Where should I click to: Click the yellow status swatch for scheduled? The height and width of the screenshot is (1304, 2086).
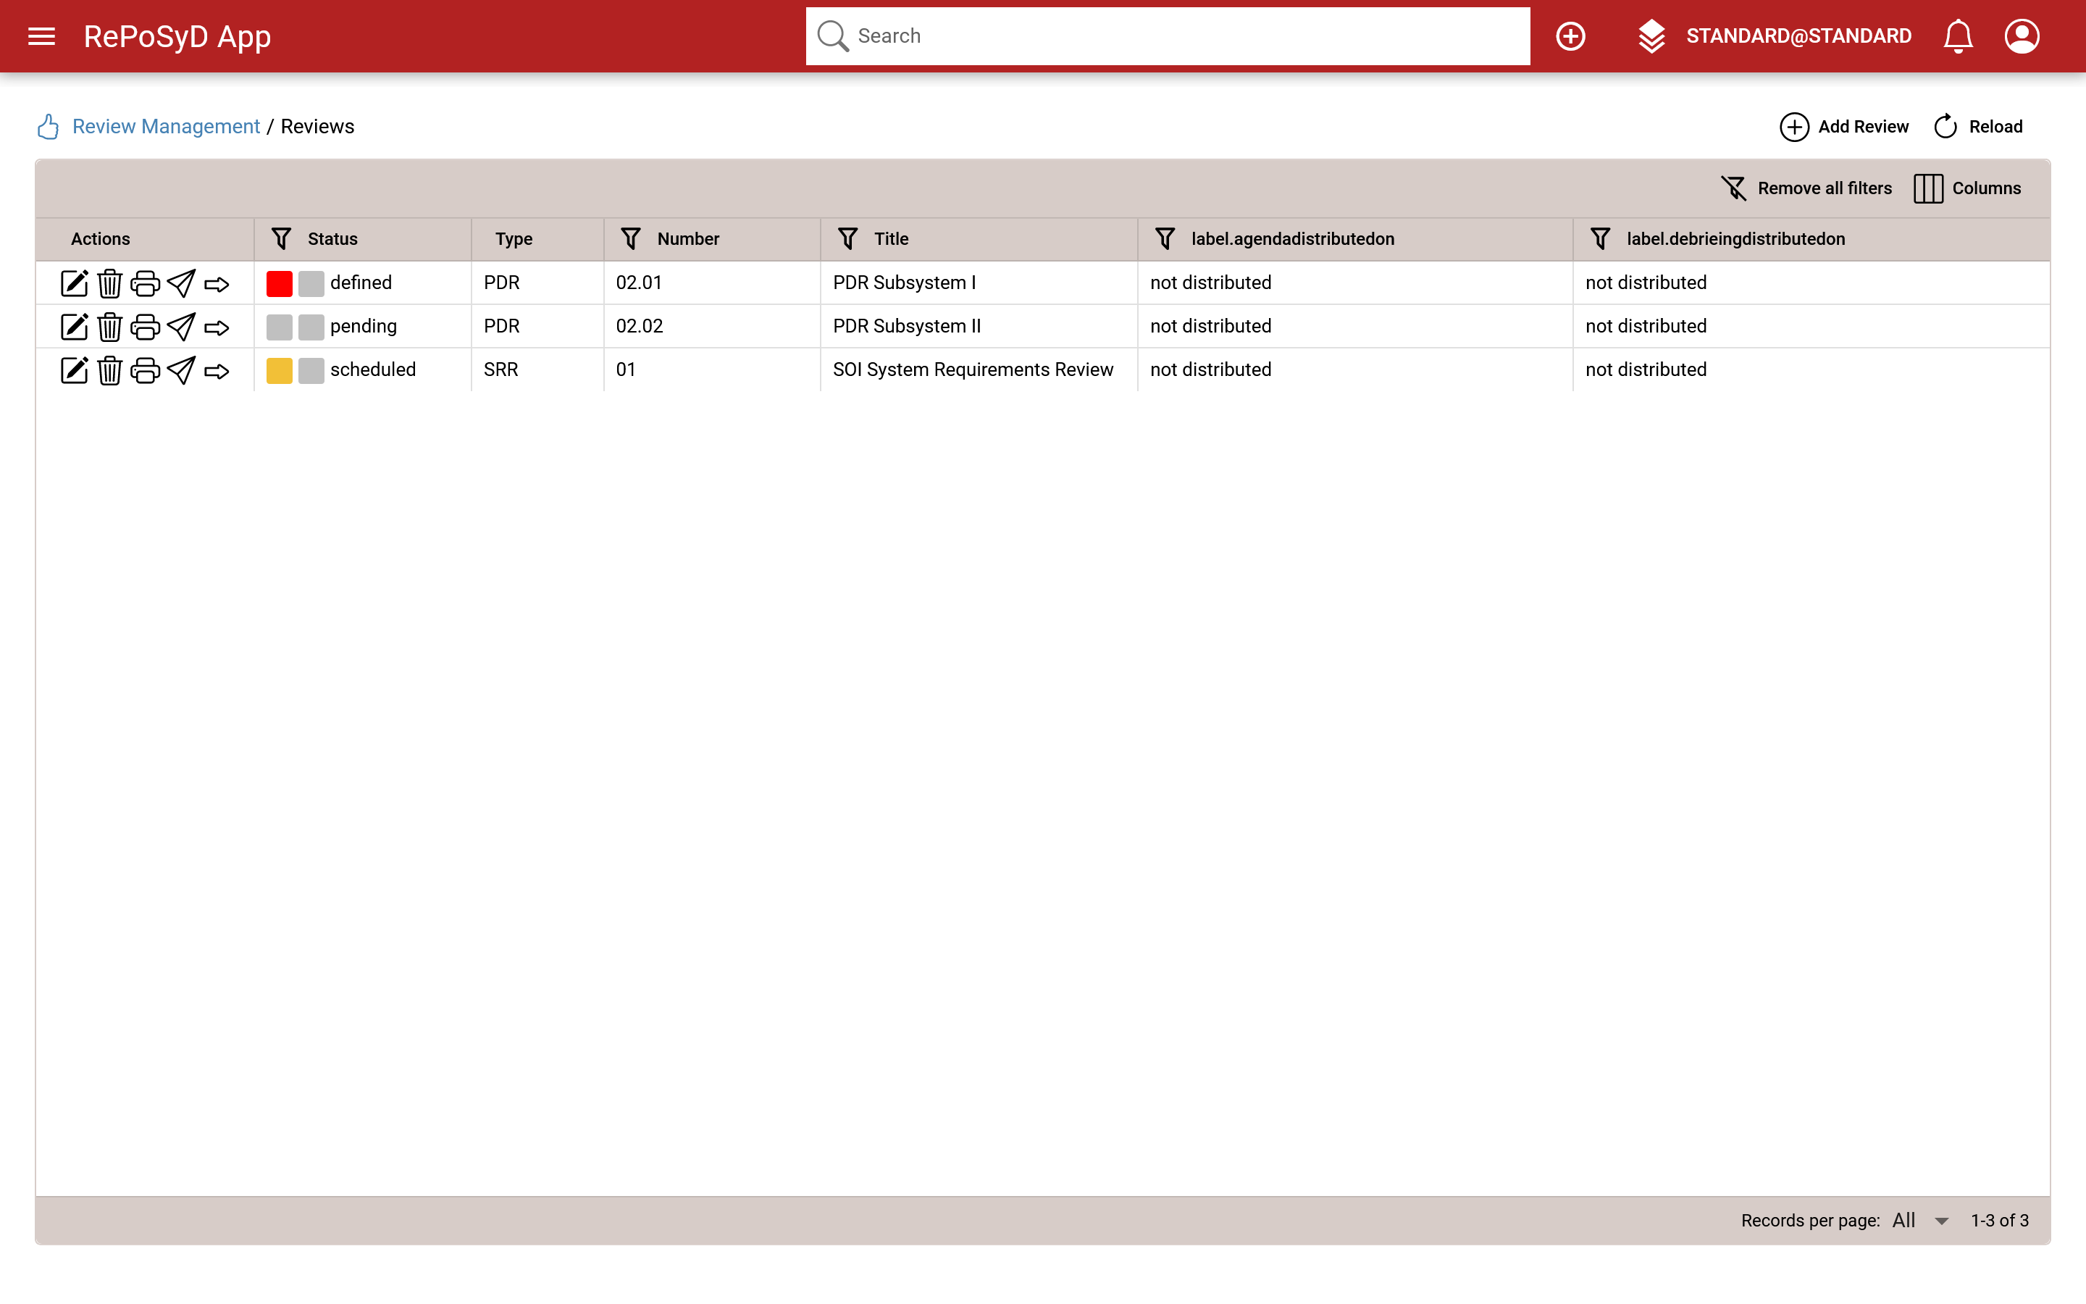coord(280,370)
